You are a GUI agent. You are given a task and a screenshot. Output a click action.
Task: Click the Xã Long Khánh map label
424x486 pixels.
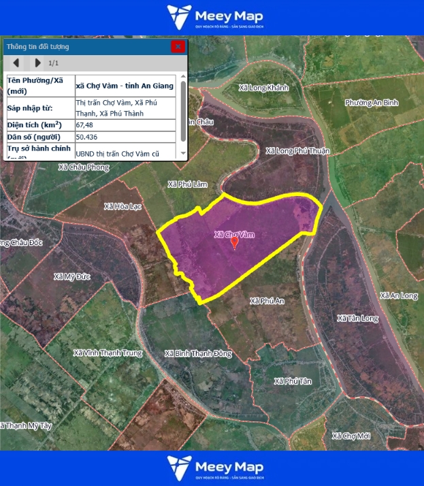(264, 88)
